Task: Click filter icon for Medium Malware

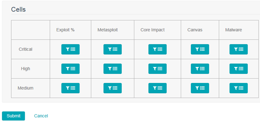Action: point(238,88)
